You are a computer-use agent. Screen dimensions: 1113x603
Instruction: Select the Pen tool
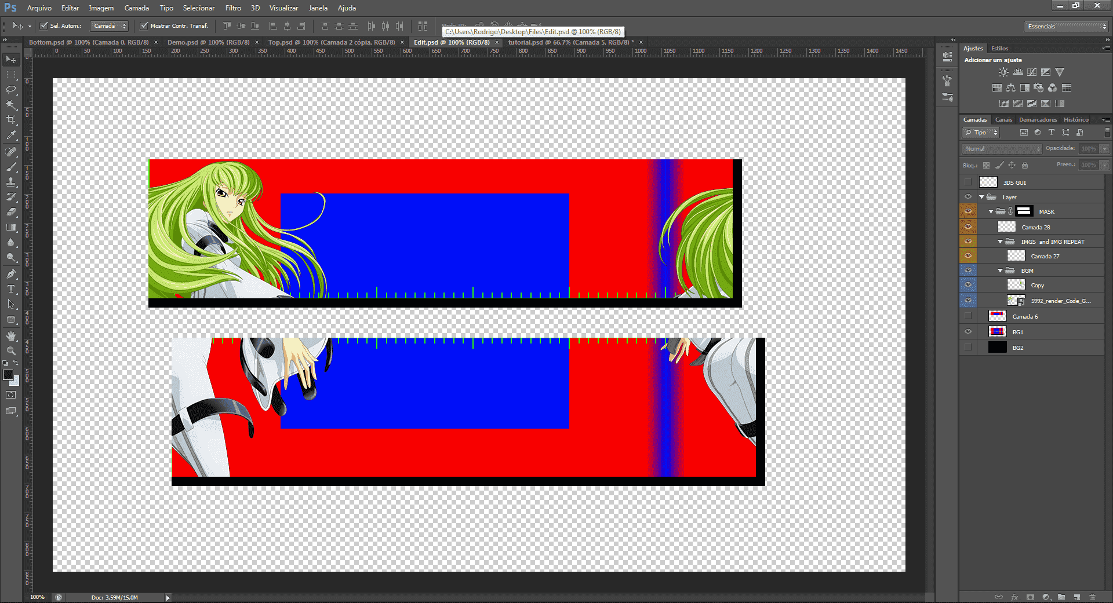click(x=11, y=273)
